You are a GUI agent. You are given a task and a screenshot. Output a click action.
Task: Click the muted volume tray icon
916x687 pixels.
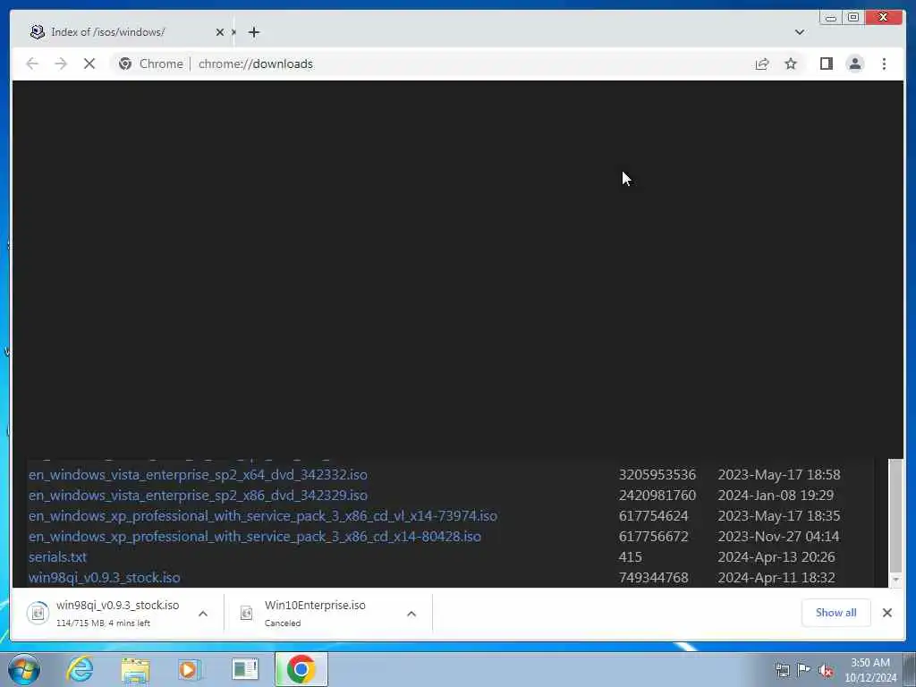click(x=826, y=670)
